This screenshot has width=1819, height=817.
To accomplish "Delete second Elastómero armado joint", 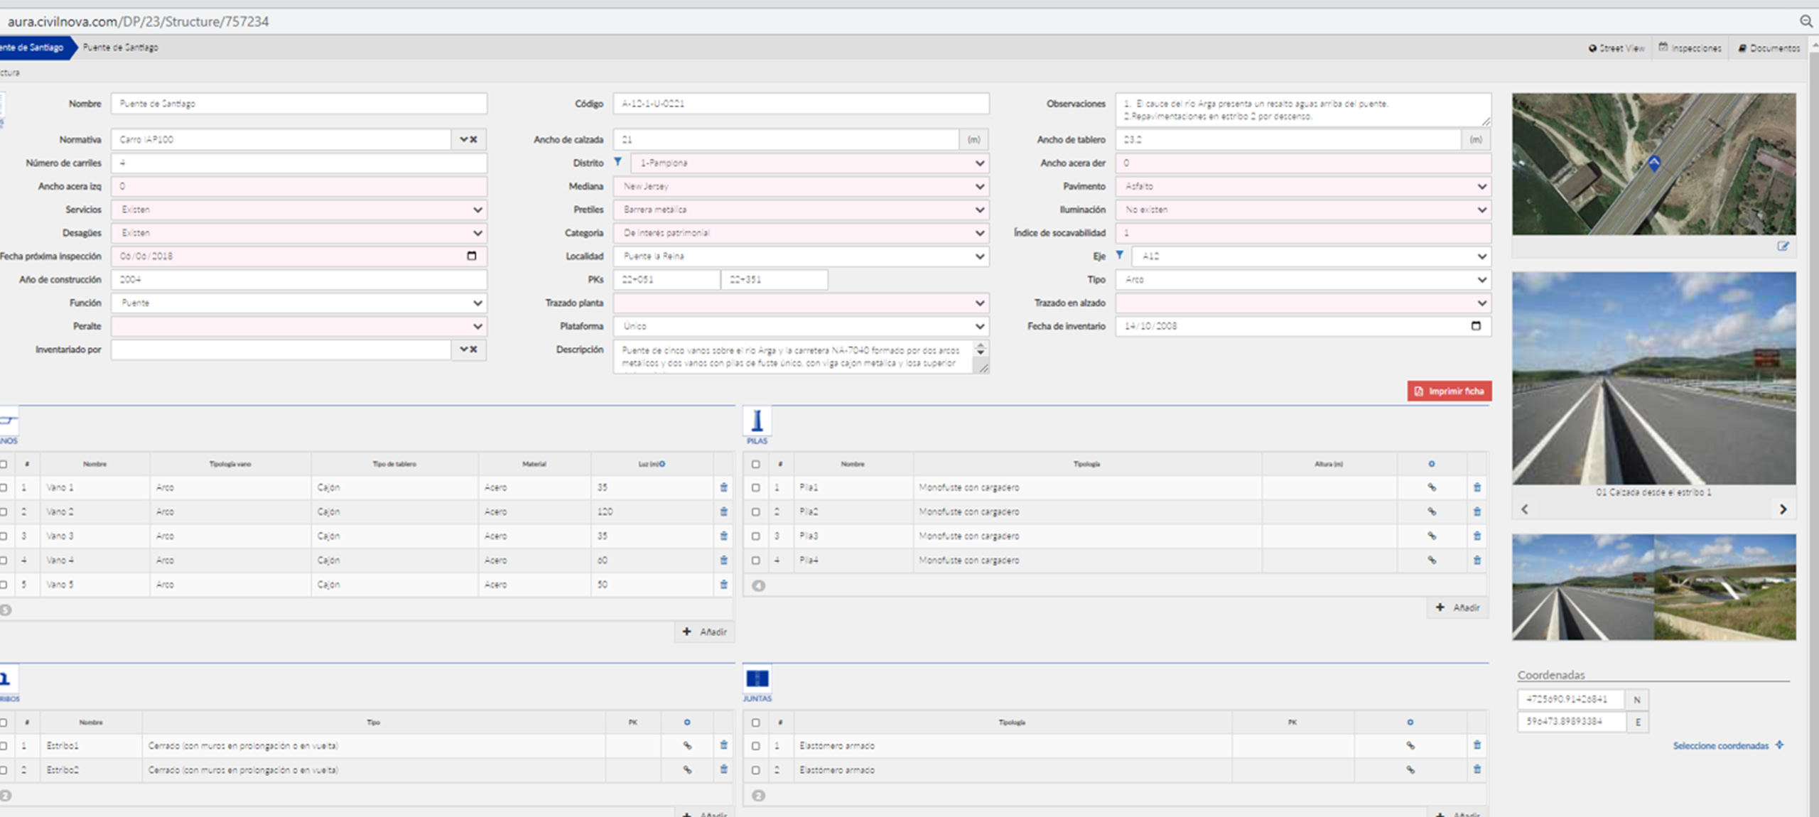I will tap(1477, 769).
